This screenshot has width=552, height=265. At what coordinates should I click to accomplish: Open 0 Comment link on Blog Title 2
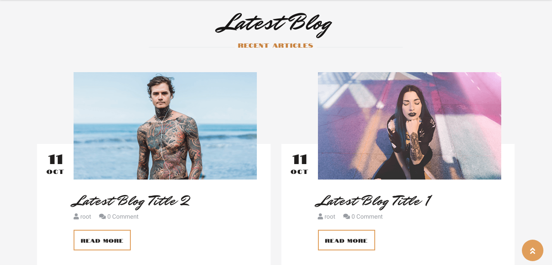pos(123,217)
